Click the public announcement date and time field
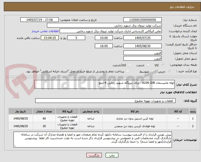201x162 pixels. pyautogui.click(x=40, y=20)
